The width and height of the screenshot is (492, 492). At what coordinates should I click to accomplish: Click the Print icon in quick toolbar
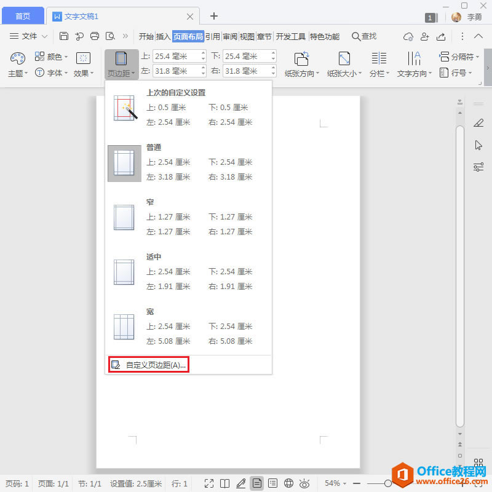point(95,36)
